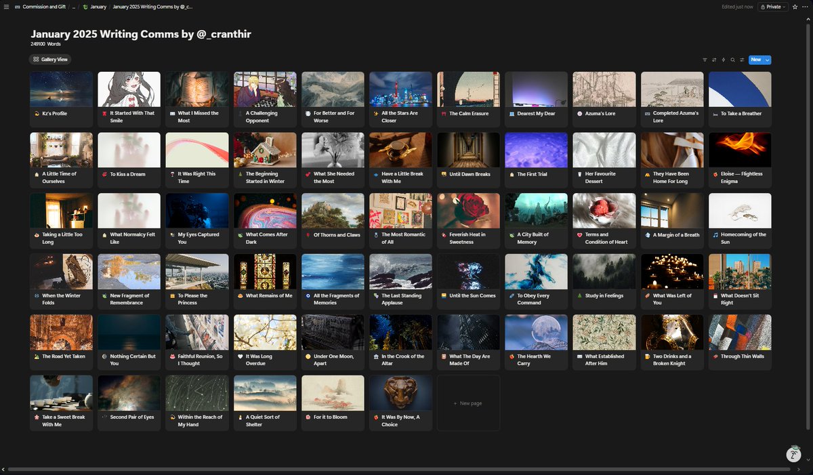Expand the collapsed breadcrumb ellipsis
The width and height of the screenshot is (813, 475).
pyautogui.click(x=74, y=7)
